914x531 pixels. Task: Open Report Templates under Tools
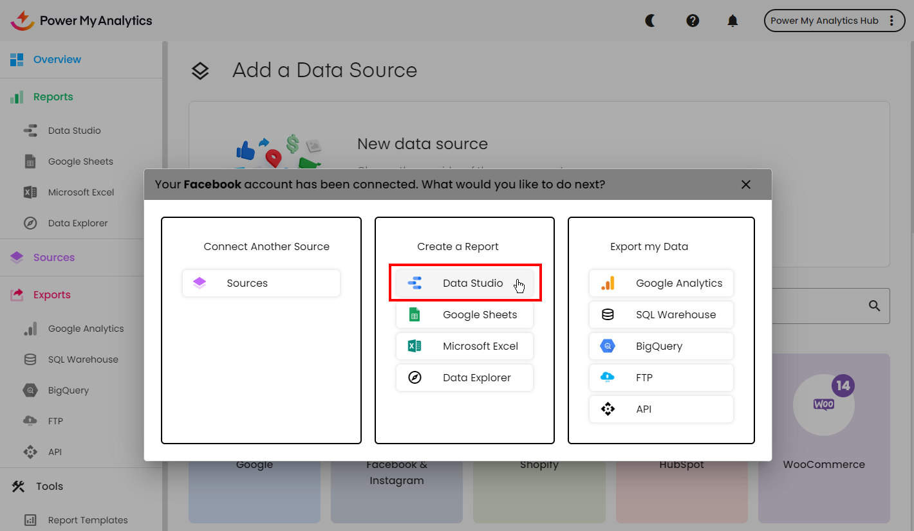coord(88,520)
